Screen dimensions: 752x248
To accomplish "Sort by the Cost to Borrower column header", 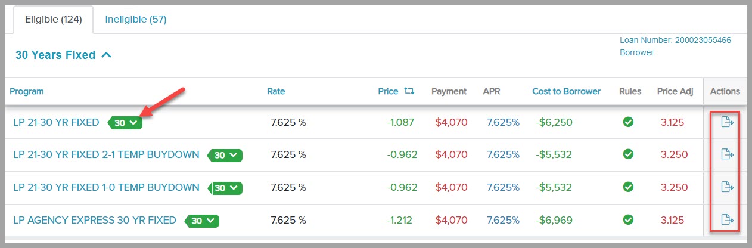I will click(x=567, y=91).
